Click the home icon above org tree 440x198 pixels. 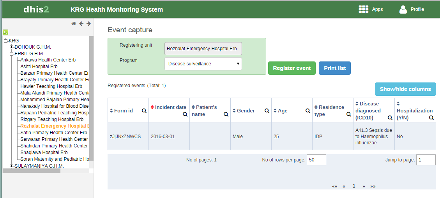(74, 24)
